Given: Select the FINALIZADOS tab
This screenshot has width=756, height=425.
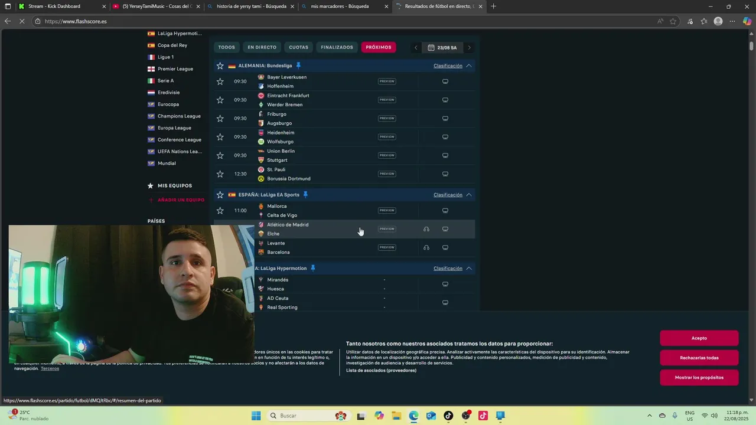Looking at the screenshot, I should (x=337, y=47).
